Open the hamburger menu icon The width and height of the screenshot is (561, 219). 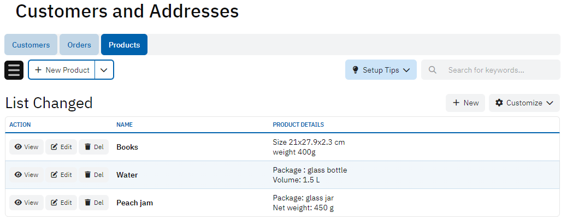[14, 70]
